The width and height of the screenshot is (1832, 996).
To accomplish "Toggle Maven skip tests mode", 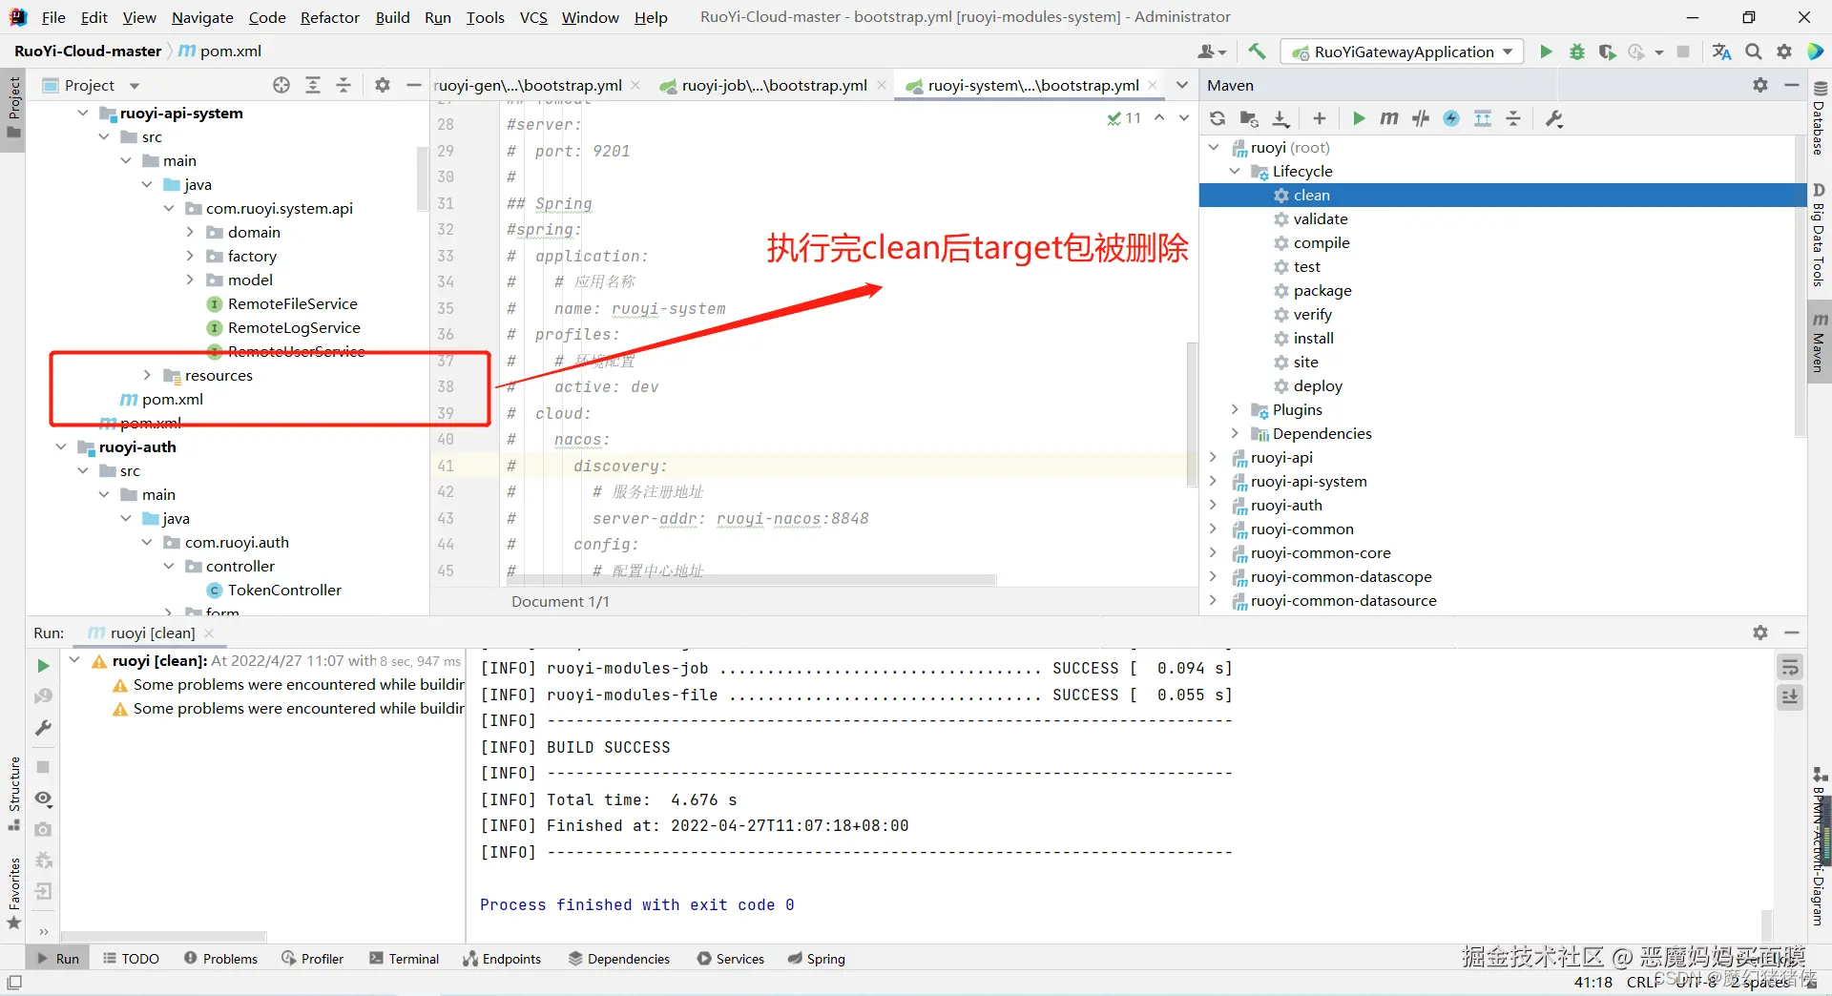I will pyautogui.click(x=1451, y=118).
